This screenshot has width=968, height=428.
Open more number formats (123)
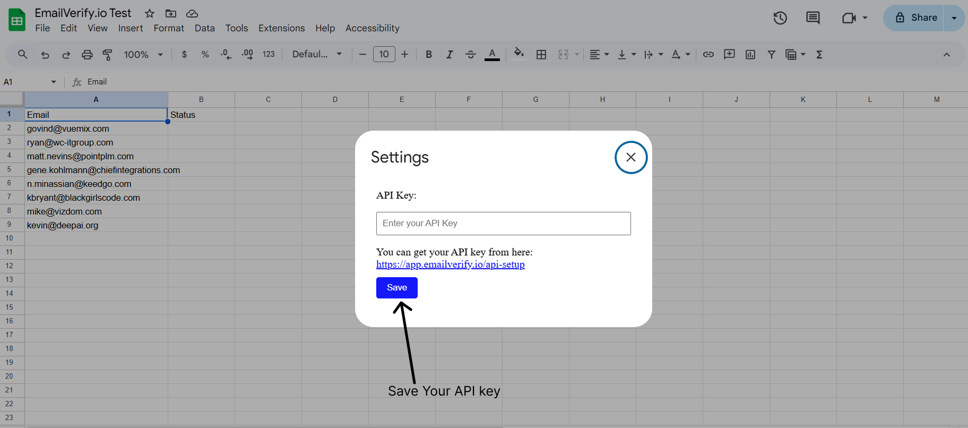269,54
